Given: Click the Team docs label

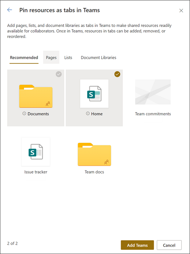Looking at the screenshot, I should (94, 172).
